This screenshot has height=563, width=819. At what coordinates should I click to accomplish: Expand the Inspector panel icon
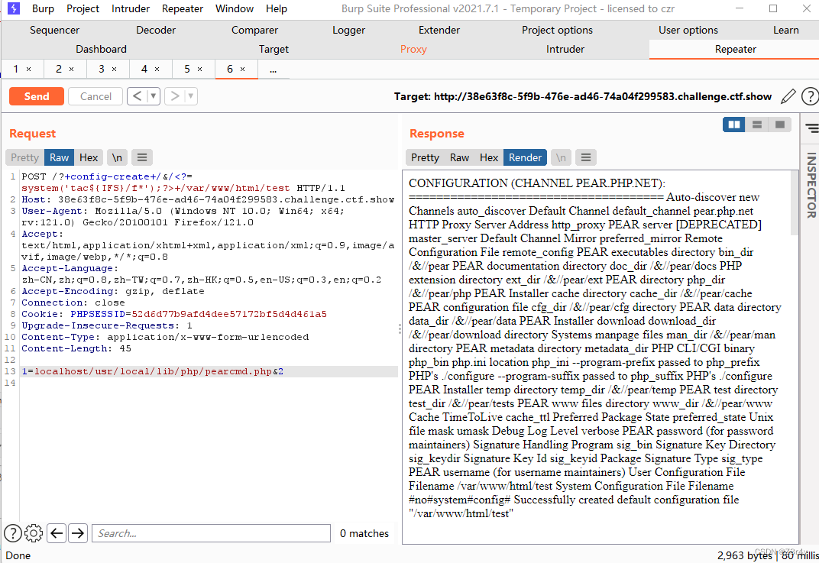pos(811,128)
